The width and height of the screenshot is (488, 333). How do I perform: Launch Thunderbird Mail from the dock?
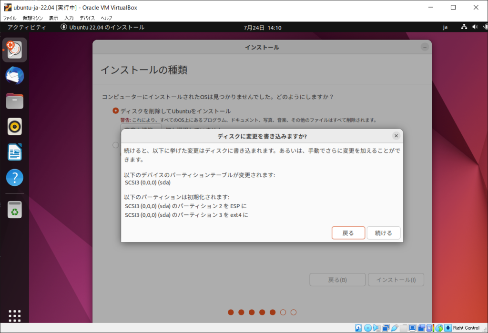coord(14,75)
